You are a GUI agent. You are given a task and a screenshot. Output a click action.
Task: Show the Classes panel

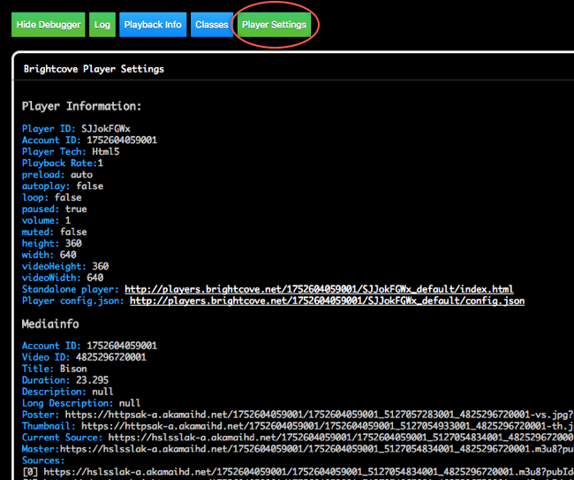[x=211, y=25]
